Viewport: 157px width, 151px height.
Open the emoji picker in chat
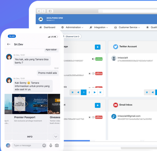tap(44, 145)
